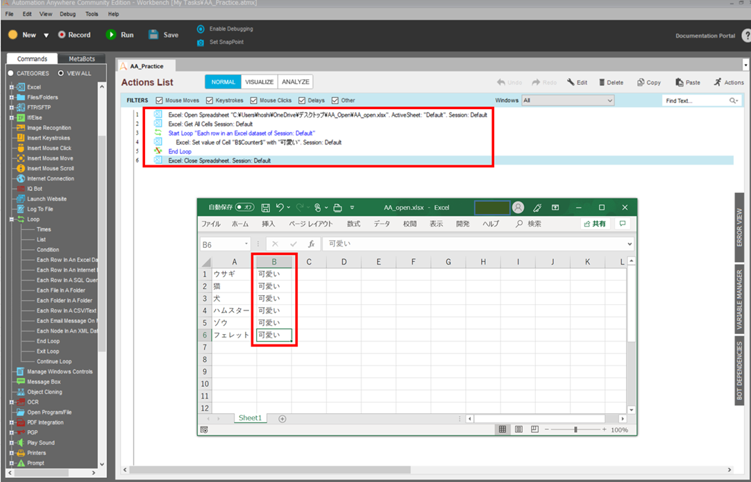Select the Image Recognition command icon
This screenshot has width=751, height=482.
(21, 128)
